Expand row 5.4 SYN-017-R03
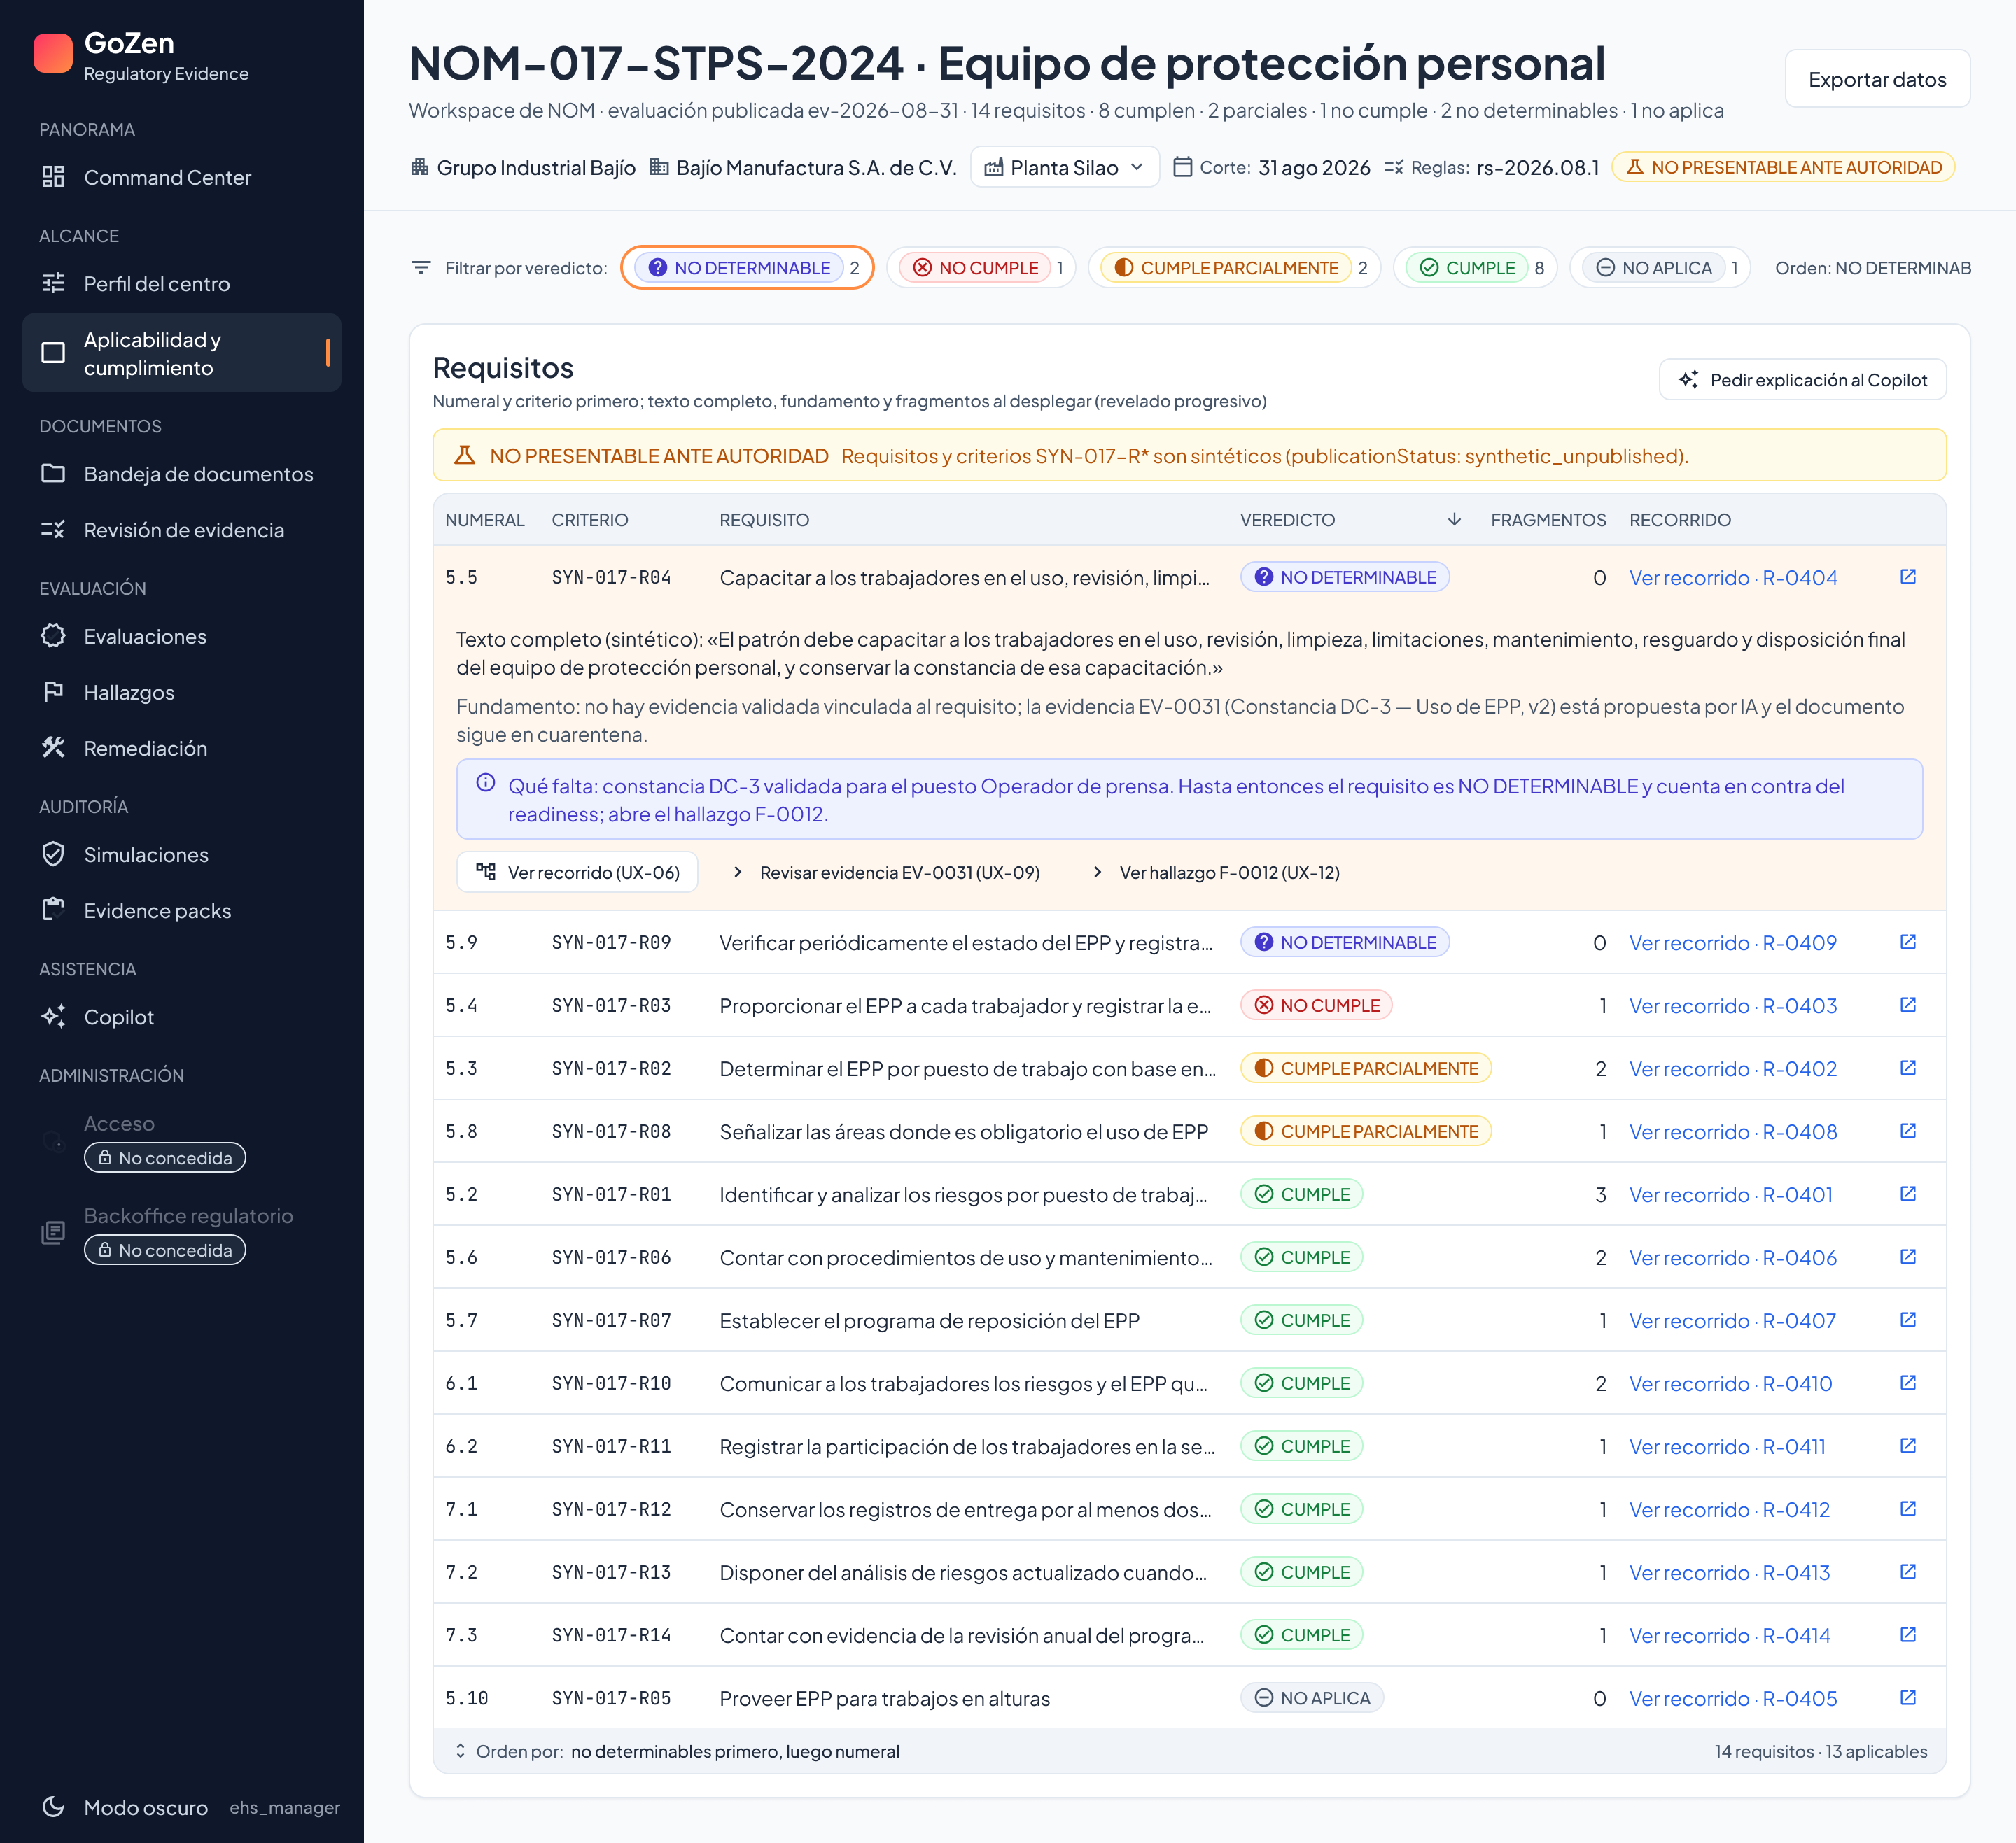This screenshot has width=2016, height=1843. tap(1189, 1005)
